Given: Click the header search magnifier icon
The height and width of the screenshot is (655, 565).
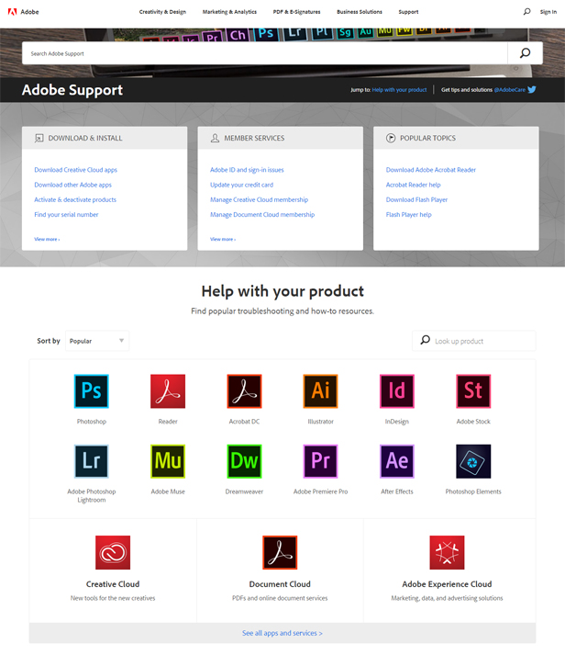Looking at the screenshot, I should click(x=527, y=12).
